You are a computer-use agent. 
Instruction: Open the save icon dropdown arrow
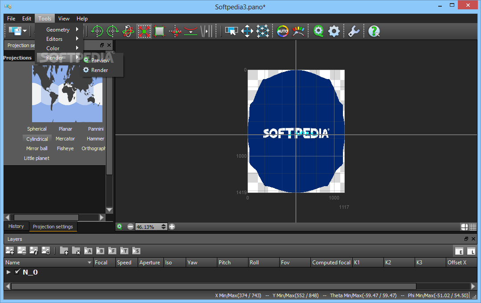coord(25,31)
